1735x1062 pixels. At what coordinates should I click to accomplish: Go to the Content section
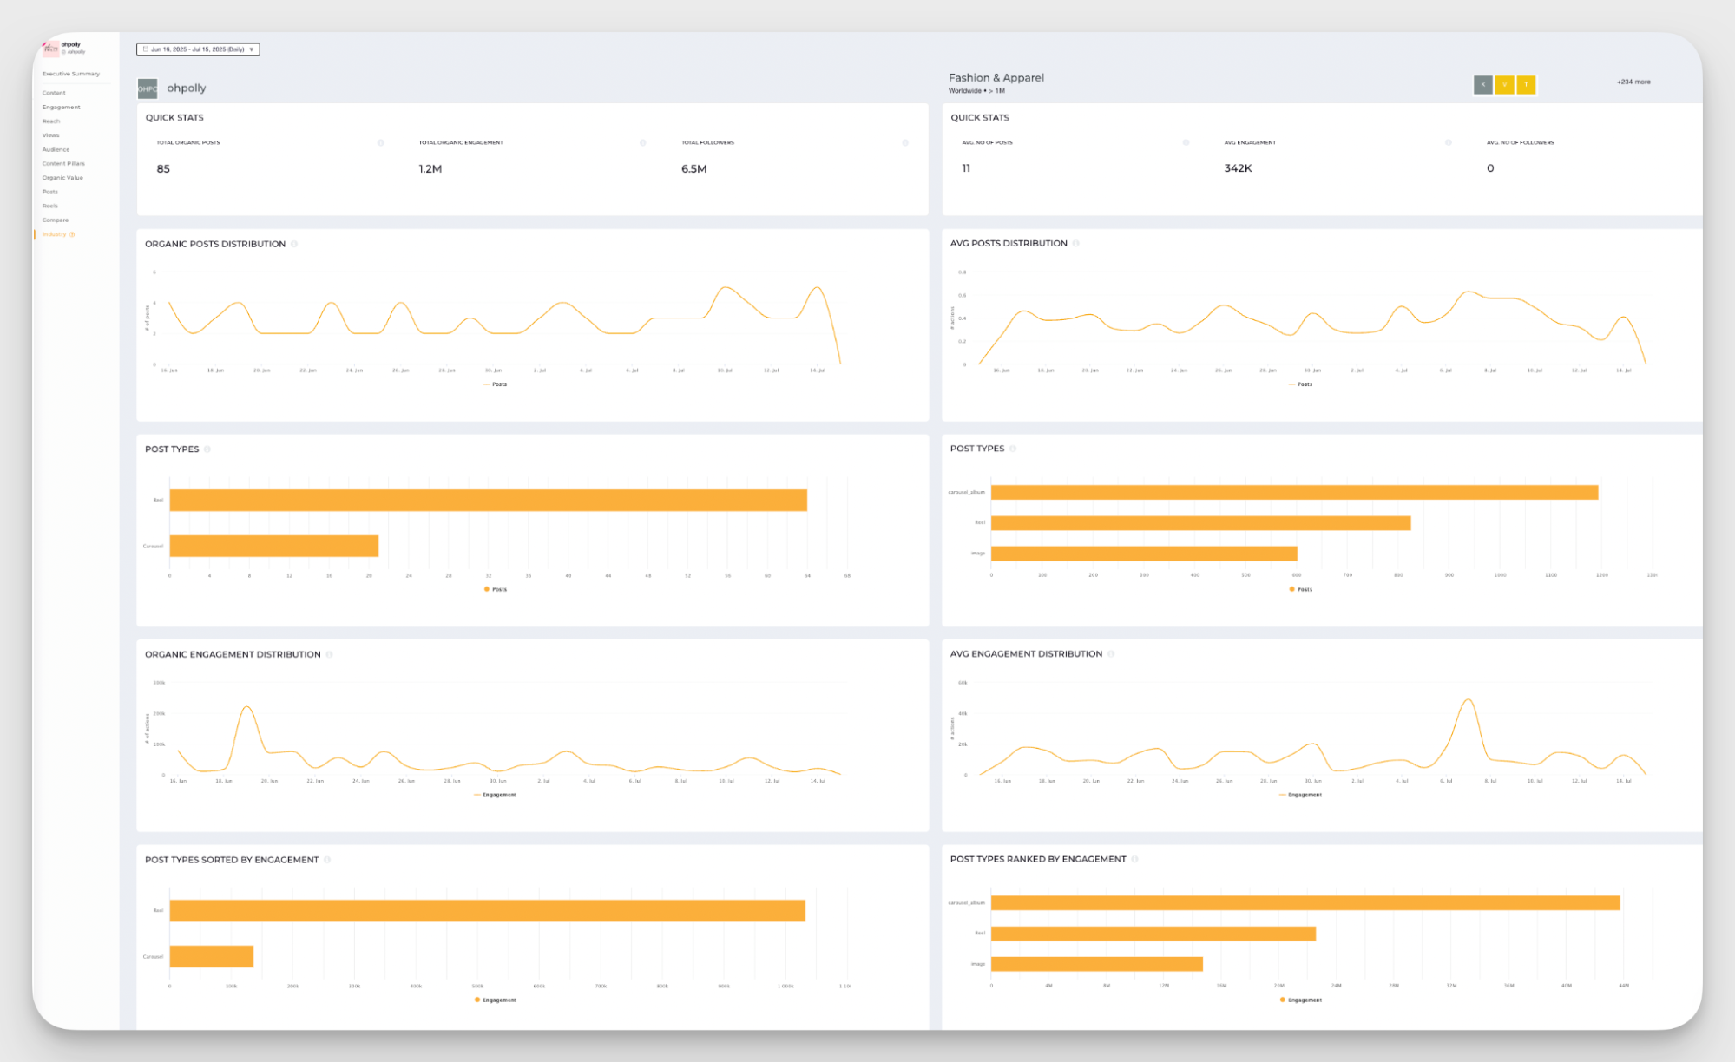tap(54, 93)
